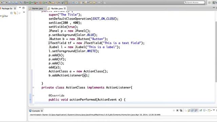
Task: Click the New Java Package icon
Action: [40, 2]
